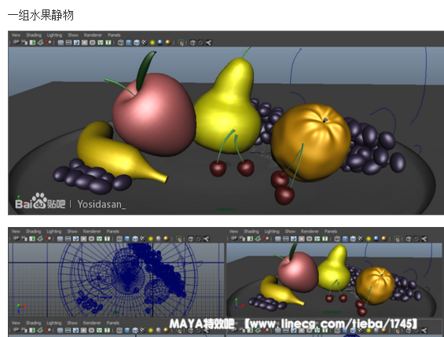Open the Show menu of the top viewport
The image size is (444, 337).
[73, 35]
